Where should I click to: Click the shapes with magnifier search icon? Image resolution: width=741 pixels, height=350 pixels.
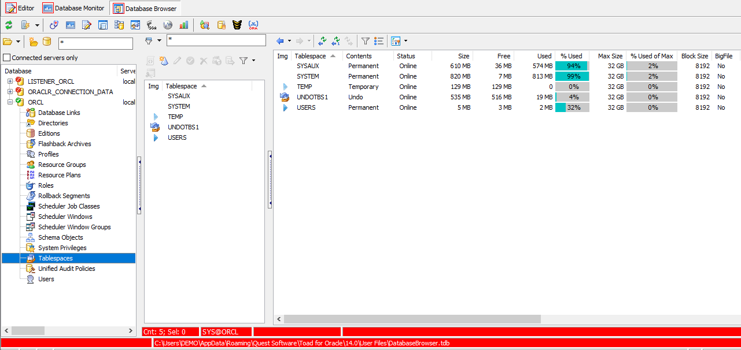(205, 25)
